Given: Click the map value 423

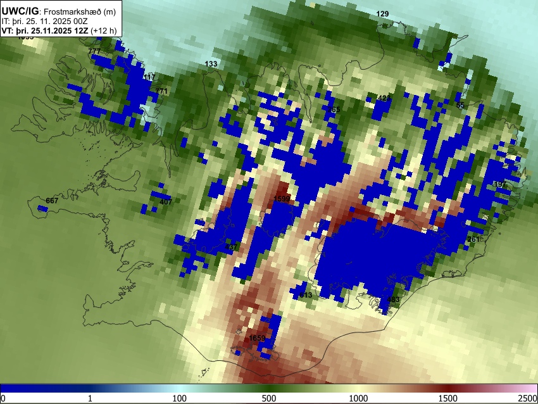Looking at the screenshot, I should 384,98.
